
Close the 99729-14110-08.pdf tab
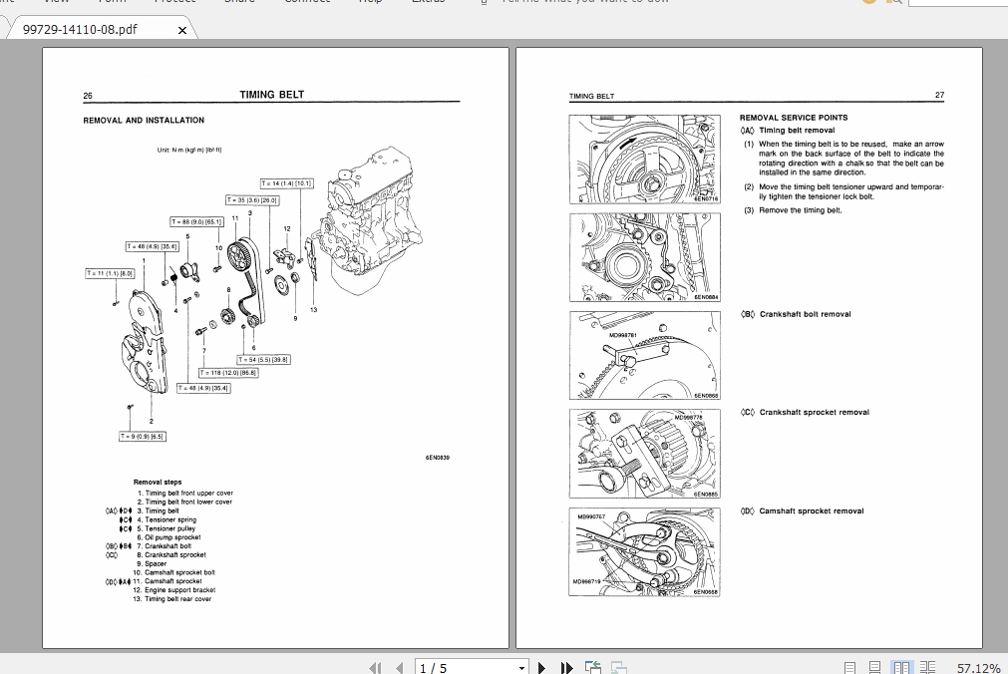click(x=183, y=30)
